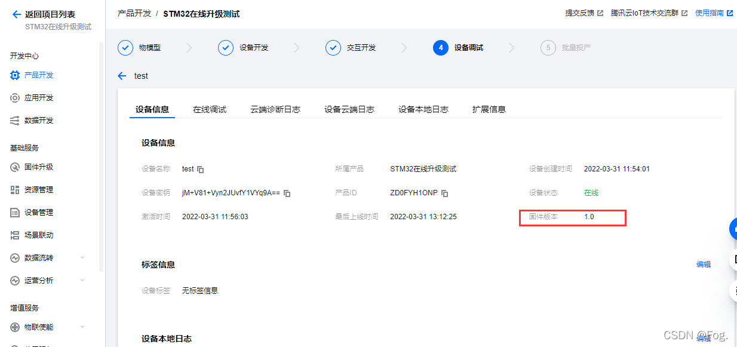Go to the 物模型 step
This screenshot has height=347, width=737.
point(140,48)
